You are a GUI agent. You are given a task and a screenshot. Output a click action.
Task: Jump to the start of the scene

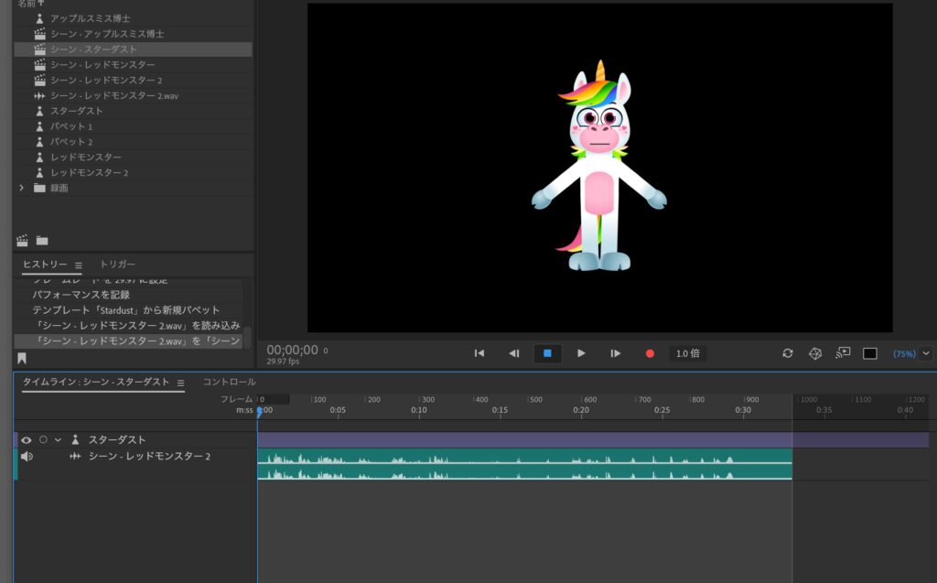point(479,353)
